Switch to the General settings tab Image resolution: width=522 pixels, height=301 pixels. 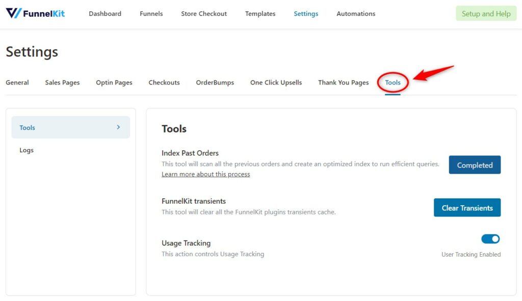click(x=17, y=83)
